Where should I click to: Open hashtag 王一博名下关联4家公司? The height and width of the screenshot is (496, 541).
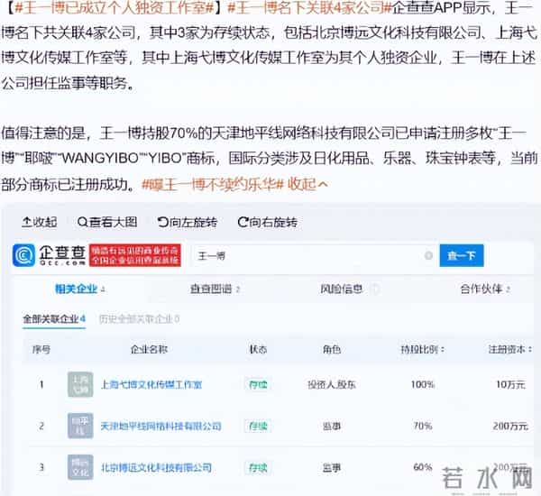310,7
